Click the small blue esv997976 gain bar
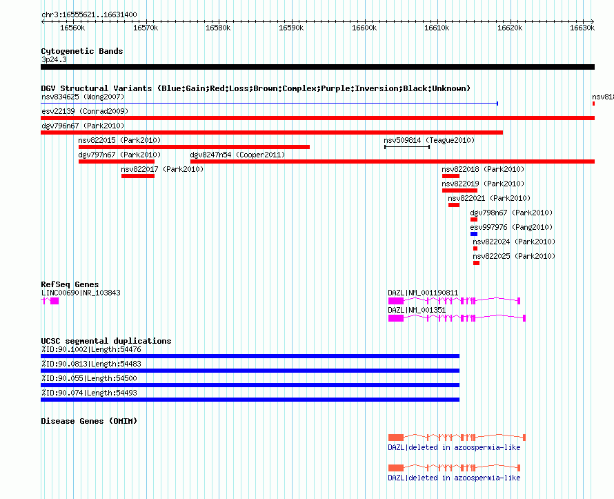Image resolution: width=614 pixels, height=499 pixels. [x=474, y=234]
